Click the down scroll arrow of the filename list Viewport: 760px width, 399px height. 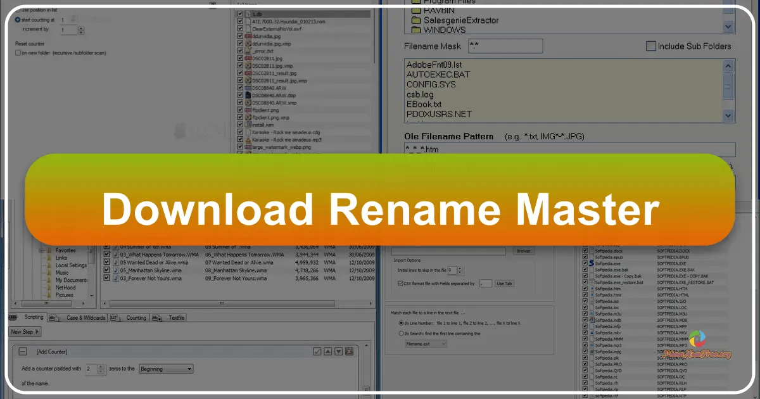(x=728, y=116)
